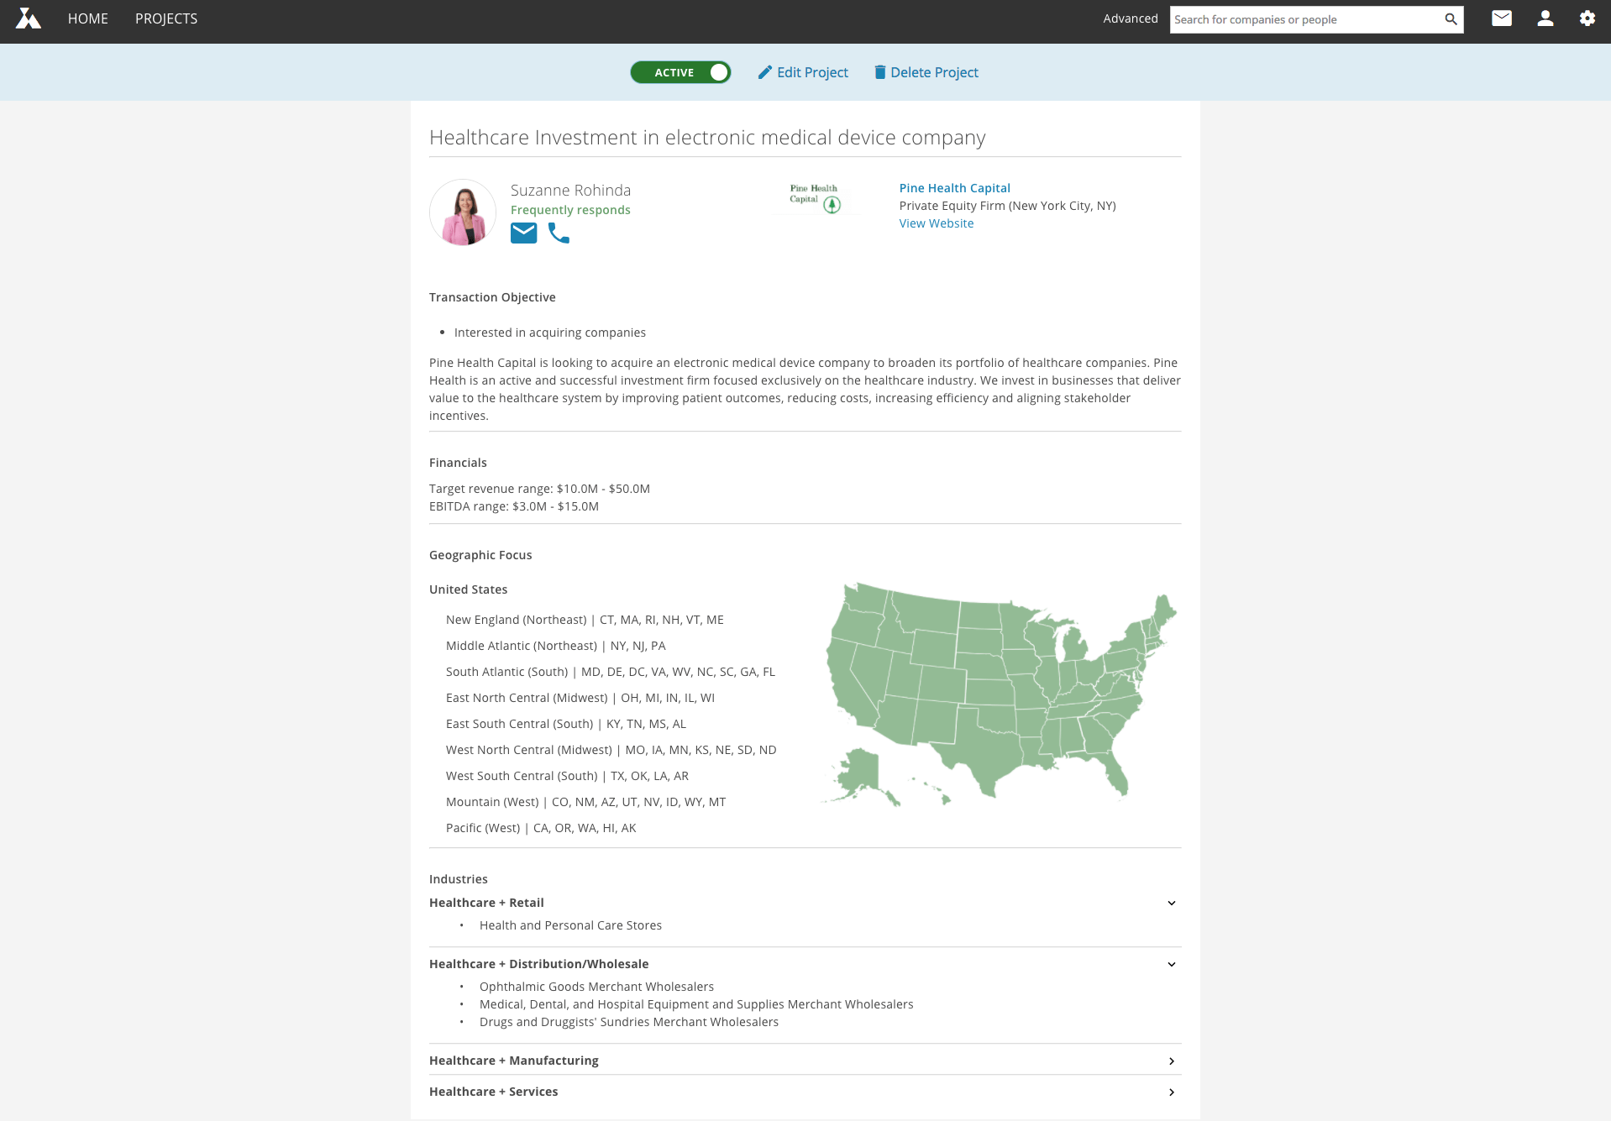Collapse the Healthcare + Distribution/Wholesale chevron
The height and width of the screenshot is (1121, 1611).
(1172, 965)
